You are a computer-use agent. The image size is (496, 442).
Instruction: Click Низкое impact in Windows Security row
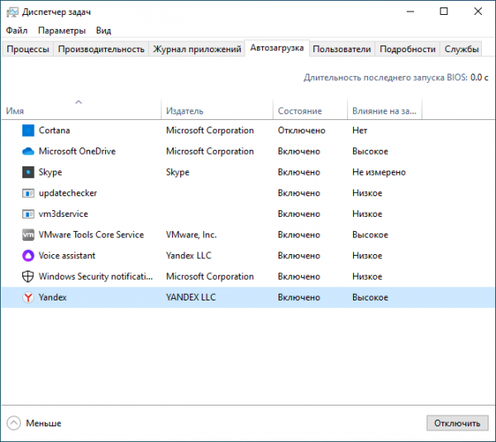367,276
